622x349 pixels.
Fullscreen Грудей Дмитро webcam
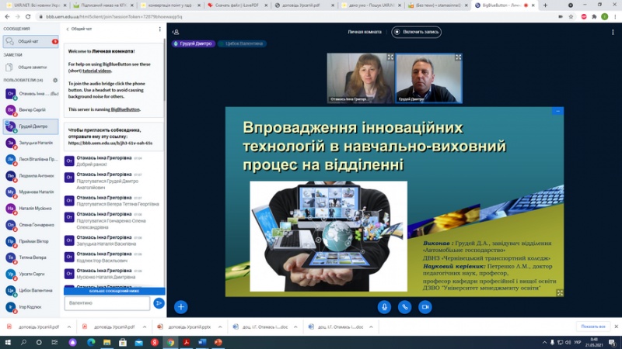[x=458, y=57]
